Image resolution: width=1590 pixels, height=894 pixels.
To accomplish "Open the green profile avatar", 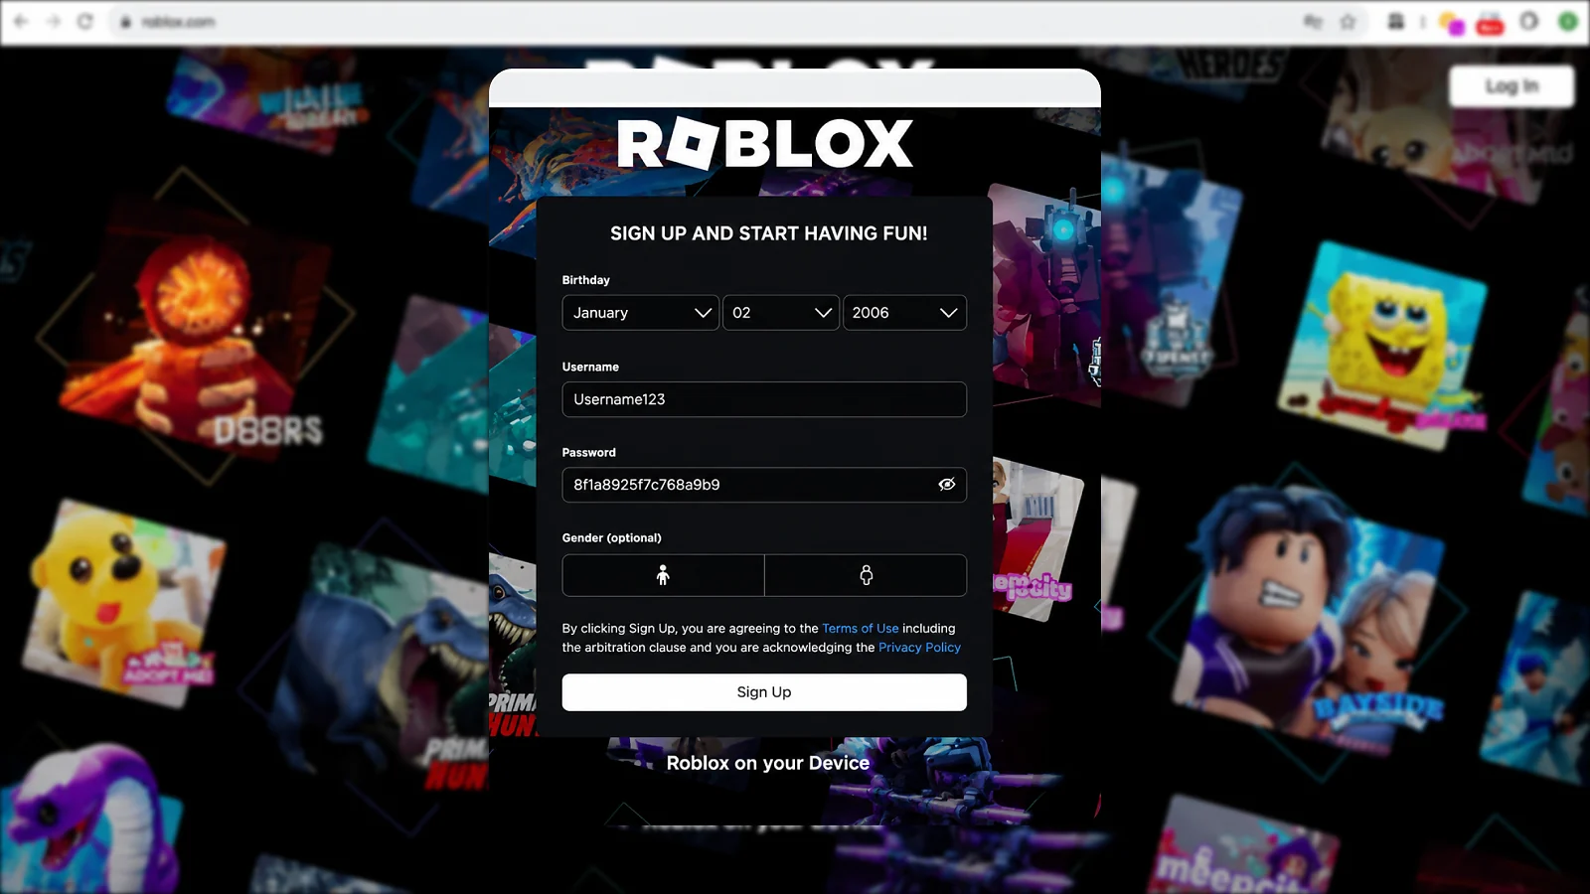I will pos(1568,21).
